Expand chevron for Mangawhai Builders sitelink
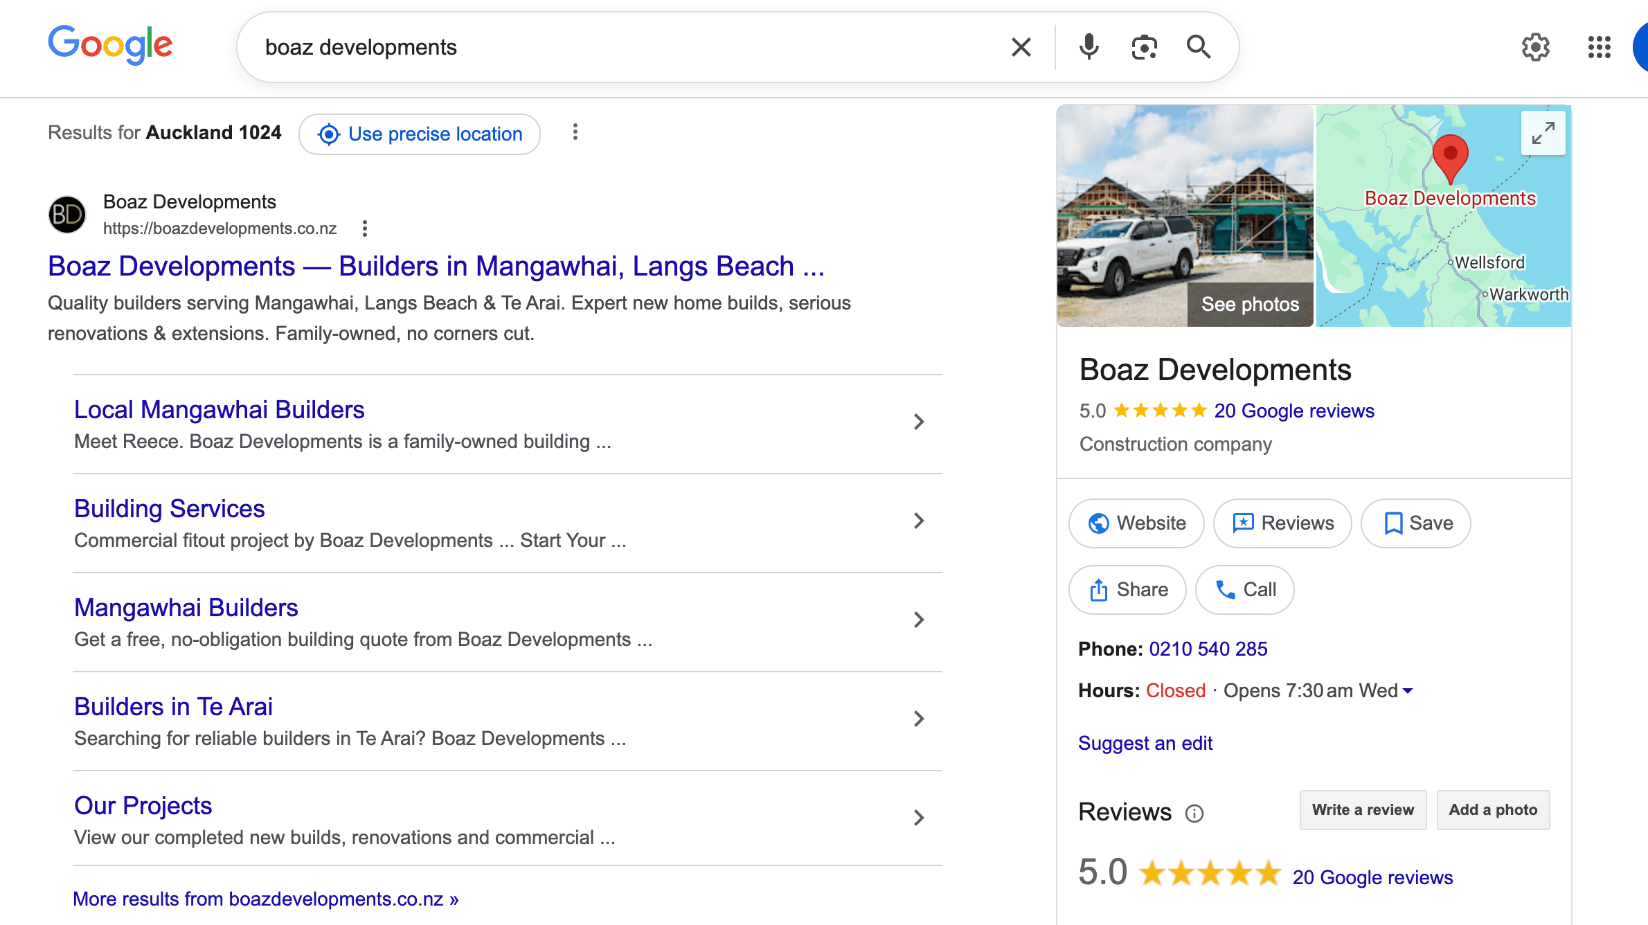1648x925 pixels. click(919, 620)
